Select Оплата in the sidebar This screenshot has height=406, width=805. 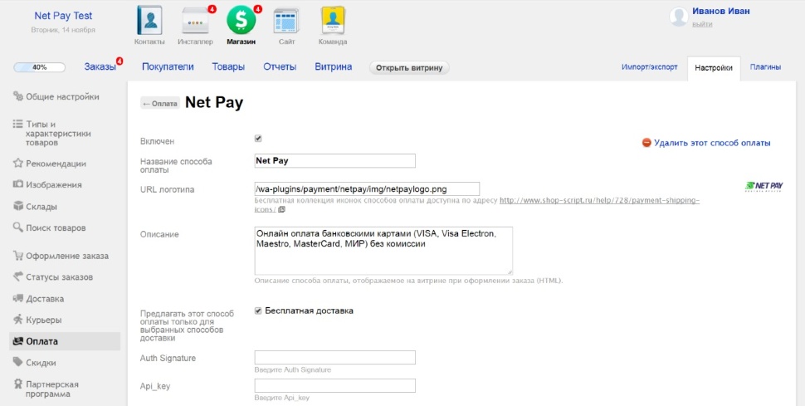(65, 341)
